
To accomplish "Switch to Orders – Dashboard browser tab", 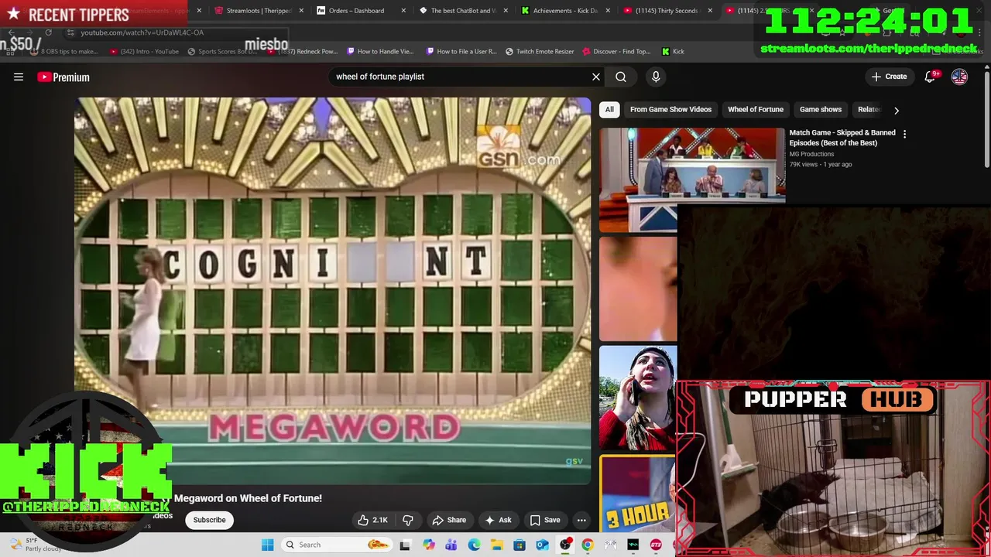I will point(356,11).
